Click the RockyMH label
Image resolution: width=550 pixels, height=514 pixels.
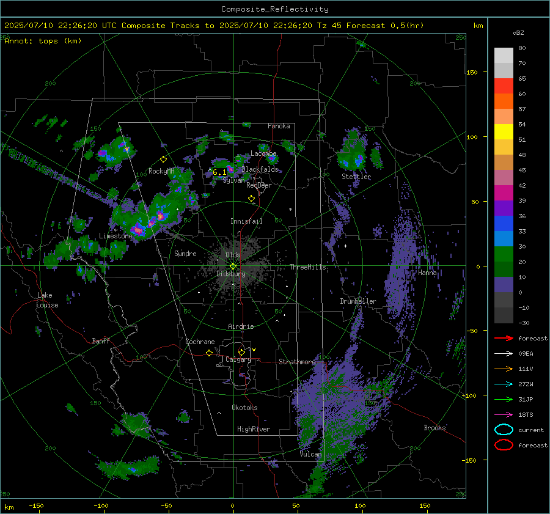coord(161,171)
